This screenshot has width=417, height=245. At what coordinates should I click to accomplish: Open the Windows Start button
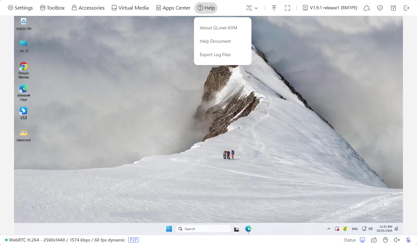(x=169, y=229)
